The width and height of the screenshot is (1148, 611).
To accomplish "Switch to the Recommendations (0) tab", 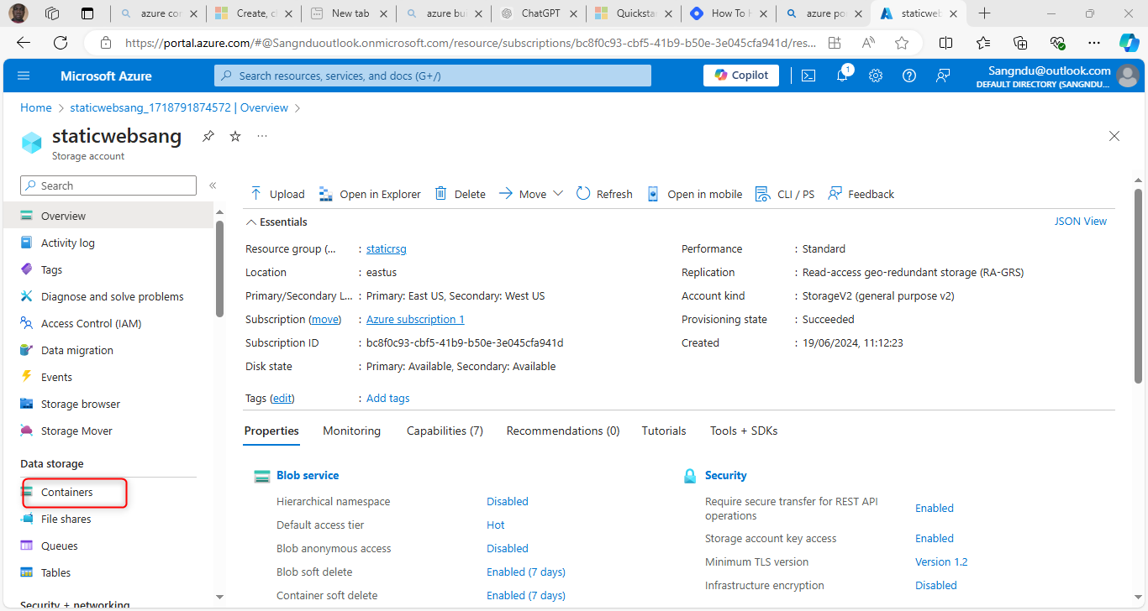I will (563, 431).
